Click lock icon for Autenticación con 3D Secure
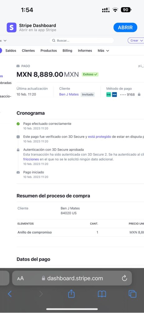 click(x=18, y=150)
